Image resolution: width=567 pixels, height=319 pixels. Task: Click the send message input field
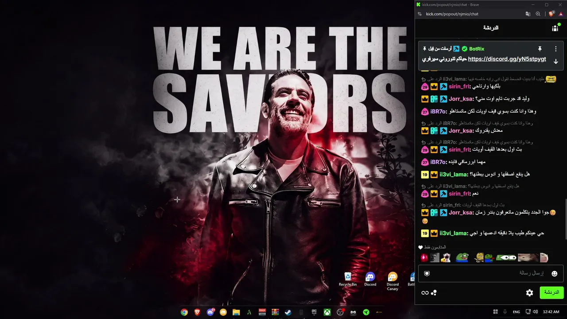coord(491,273)
